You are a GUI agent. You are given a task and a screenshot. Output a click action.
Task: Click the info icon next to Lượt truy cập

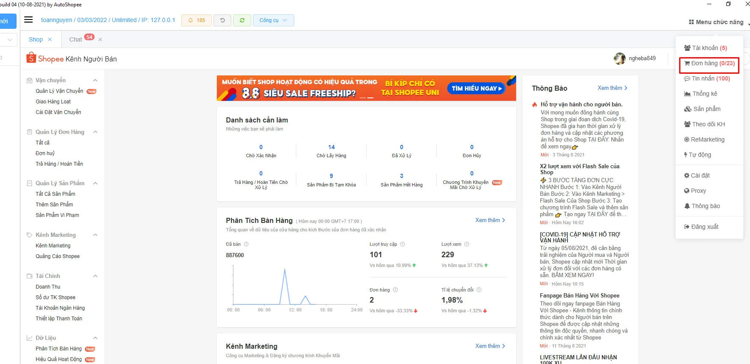click(x=403, y=244)
